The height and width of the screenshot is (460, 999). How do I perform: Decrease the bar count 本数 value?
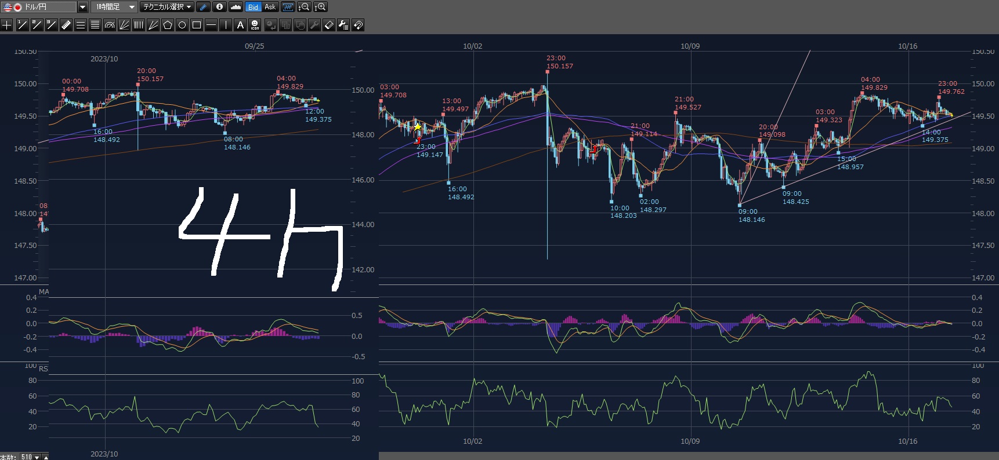point(37,457)
